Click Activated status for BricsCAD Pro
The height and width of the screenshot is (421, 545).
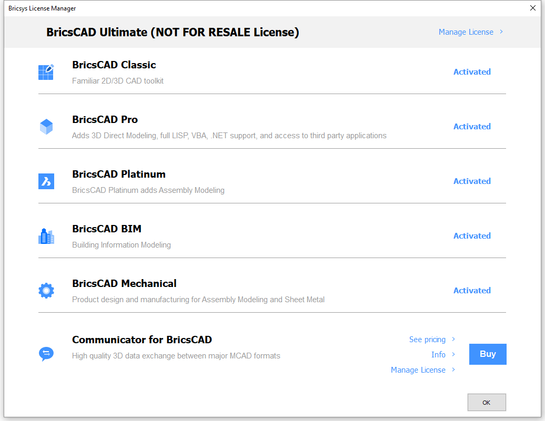coord(472,127)
